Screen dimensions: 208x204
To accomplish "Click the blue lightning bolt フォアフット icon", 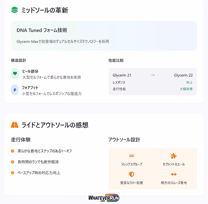I will click(x=15, y=90).
